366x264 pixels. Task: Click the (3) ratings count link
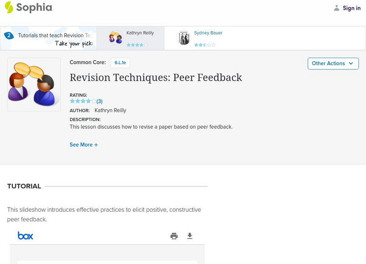pyautogui.click(x=99, y=101)
